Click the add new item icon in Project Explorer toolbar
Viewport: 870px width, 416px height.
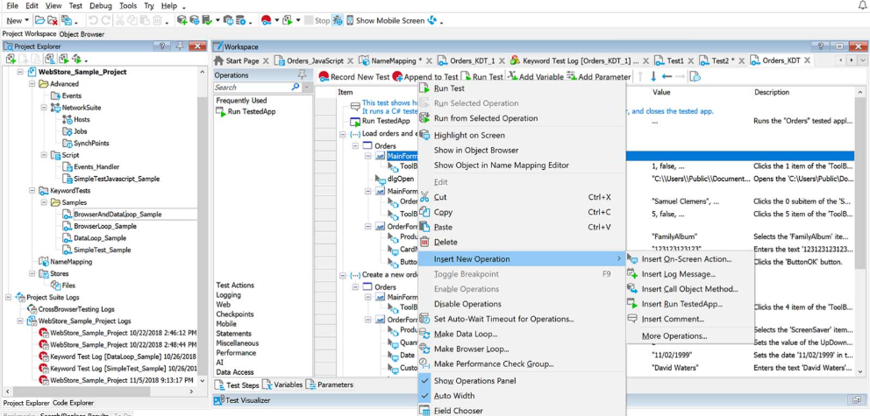pyautogui.click(x=11, y=59)
